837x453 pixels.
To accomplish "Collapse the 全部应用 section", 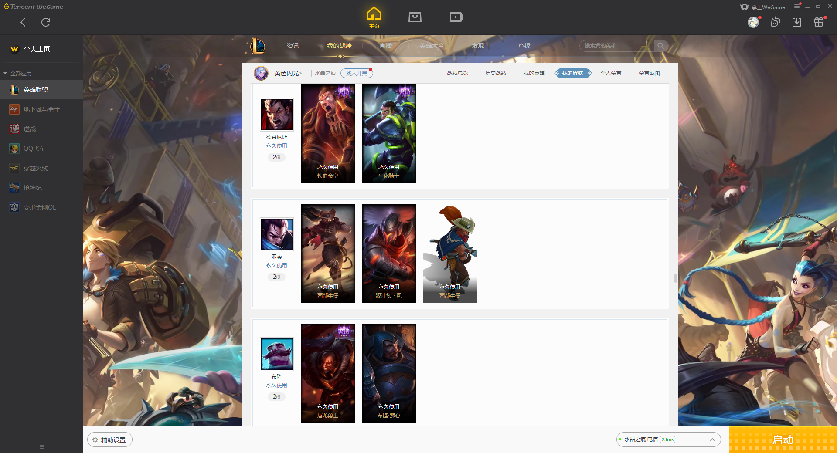I will pos(5,73).
